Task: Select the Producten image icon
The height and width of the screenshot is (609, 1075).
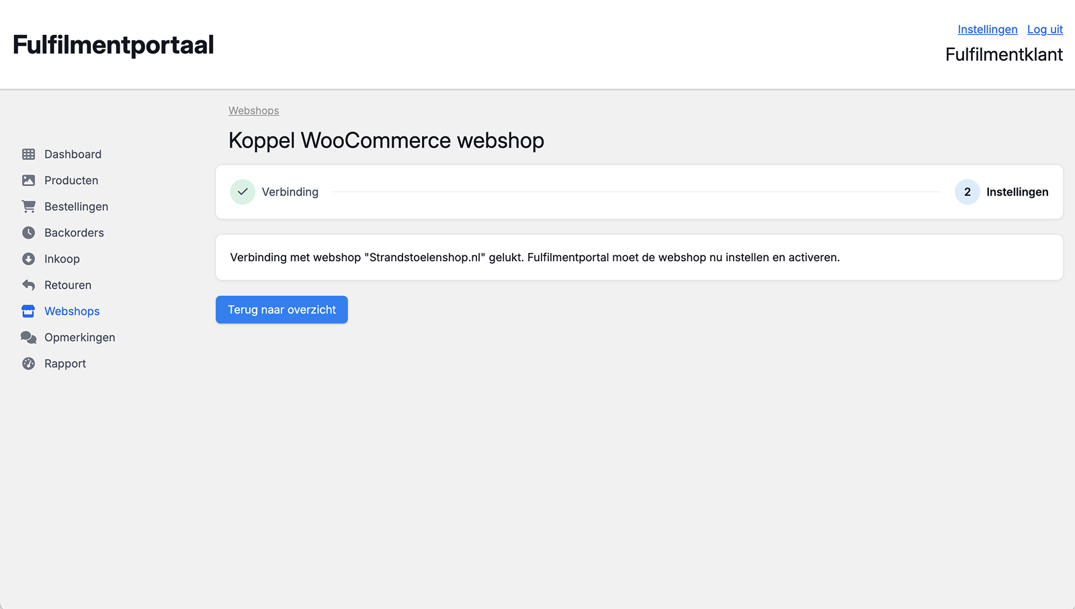Action: pos(28,180)
